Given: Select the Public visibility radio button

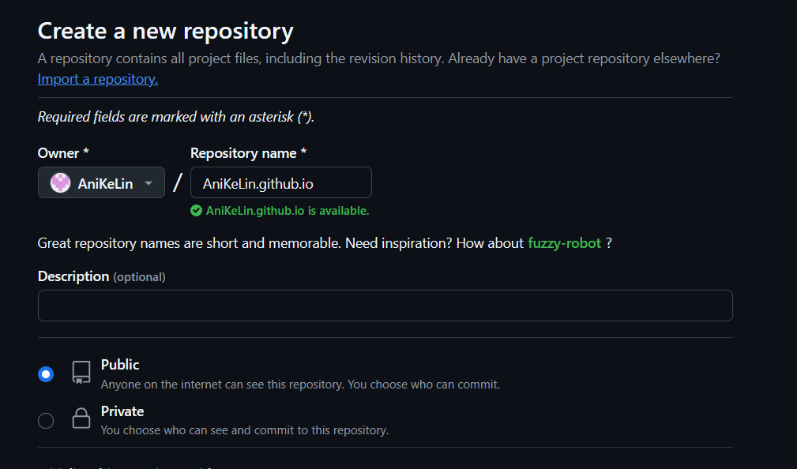Looking at the screenshot, I should point(46,373).
